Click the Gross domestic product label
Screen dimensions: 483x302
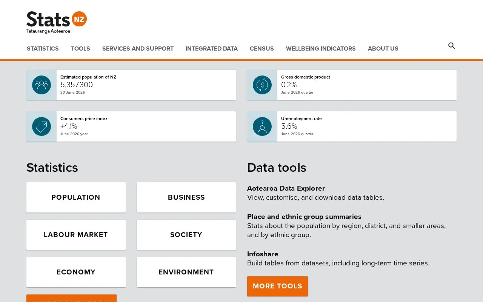pyautogui.click(x=306, y=77)
